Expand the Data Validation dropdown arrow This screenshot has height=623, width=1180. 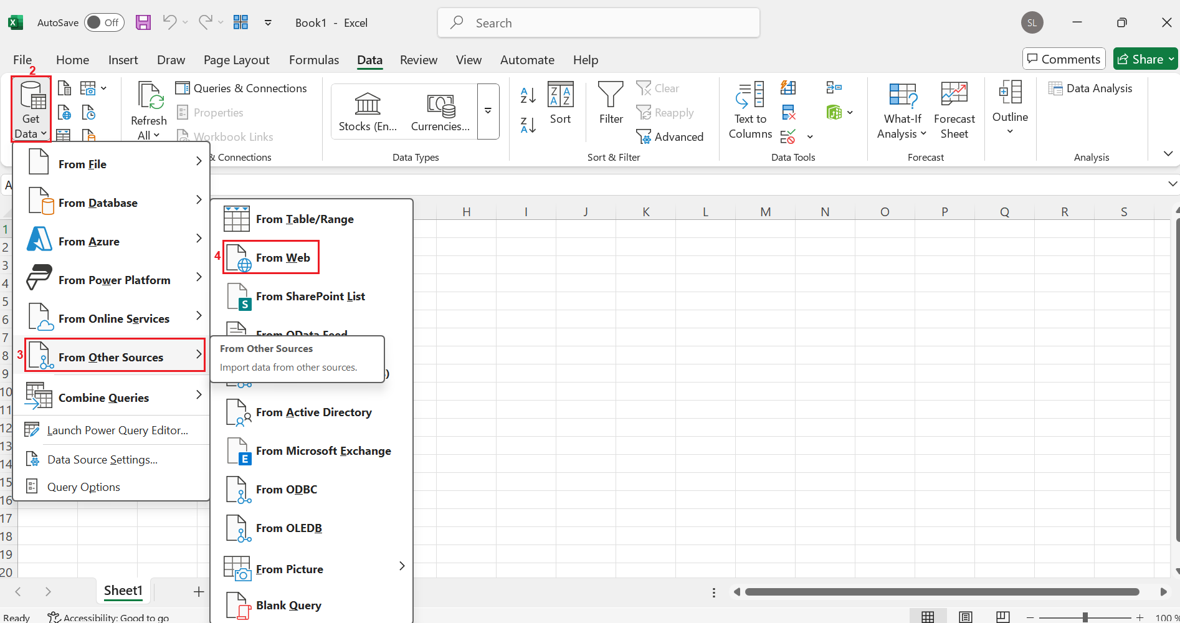(x=810, y=136)
